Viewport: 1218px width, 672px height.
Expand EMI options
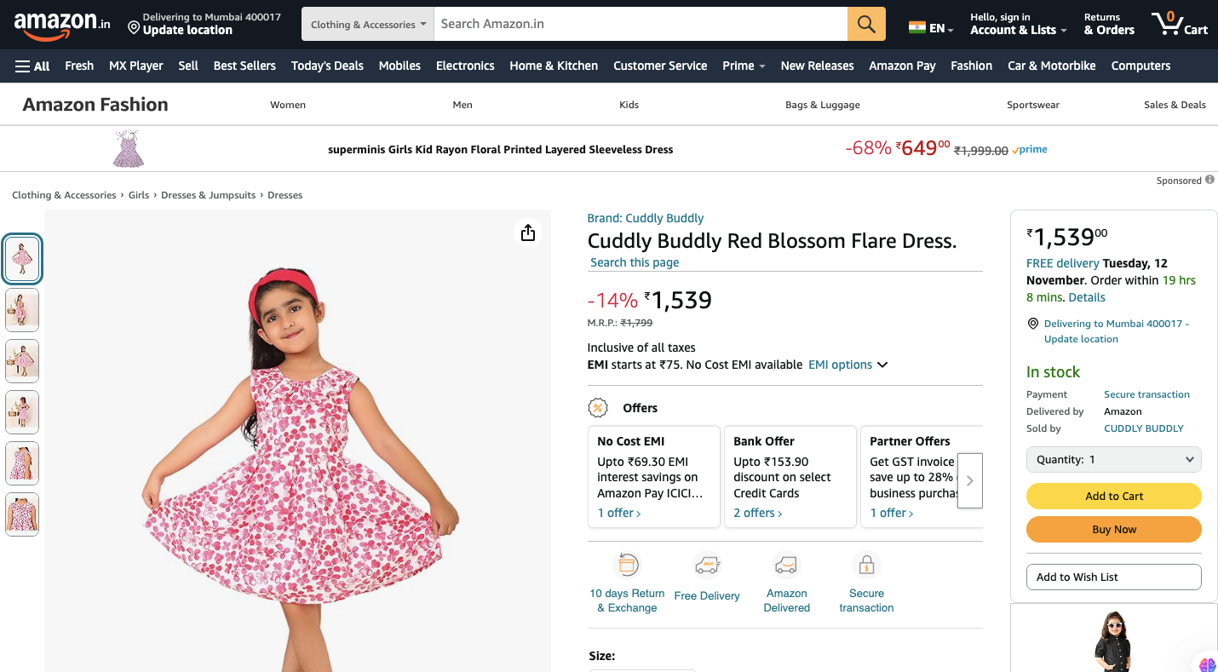[x=847, y=365]
